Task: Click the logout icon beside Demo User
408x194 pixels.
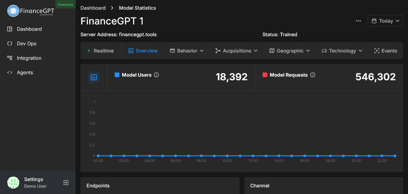Action: coord(66,183)
